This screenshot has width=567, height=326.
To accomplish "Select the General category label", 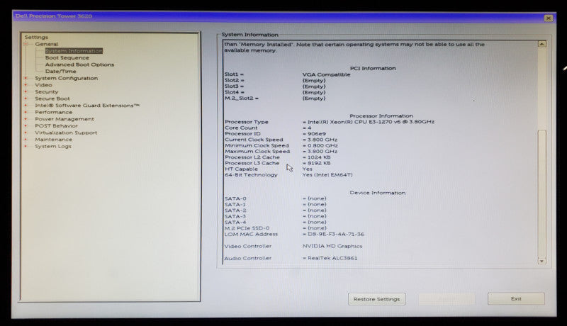I will click(x=46, y=44).
